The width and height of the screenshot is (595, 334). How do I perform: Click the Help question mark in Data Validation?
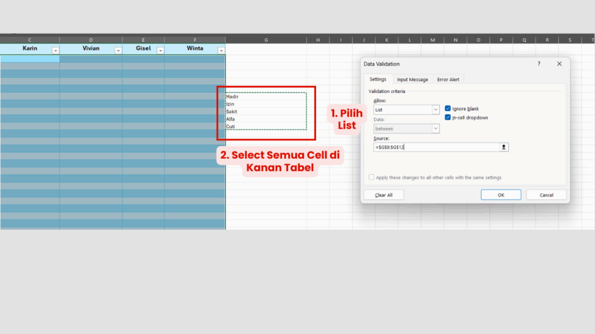pyautogui.click(x=539, y=64)
